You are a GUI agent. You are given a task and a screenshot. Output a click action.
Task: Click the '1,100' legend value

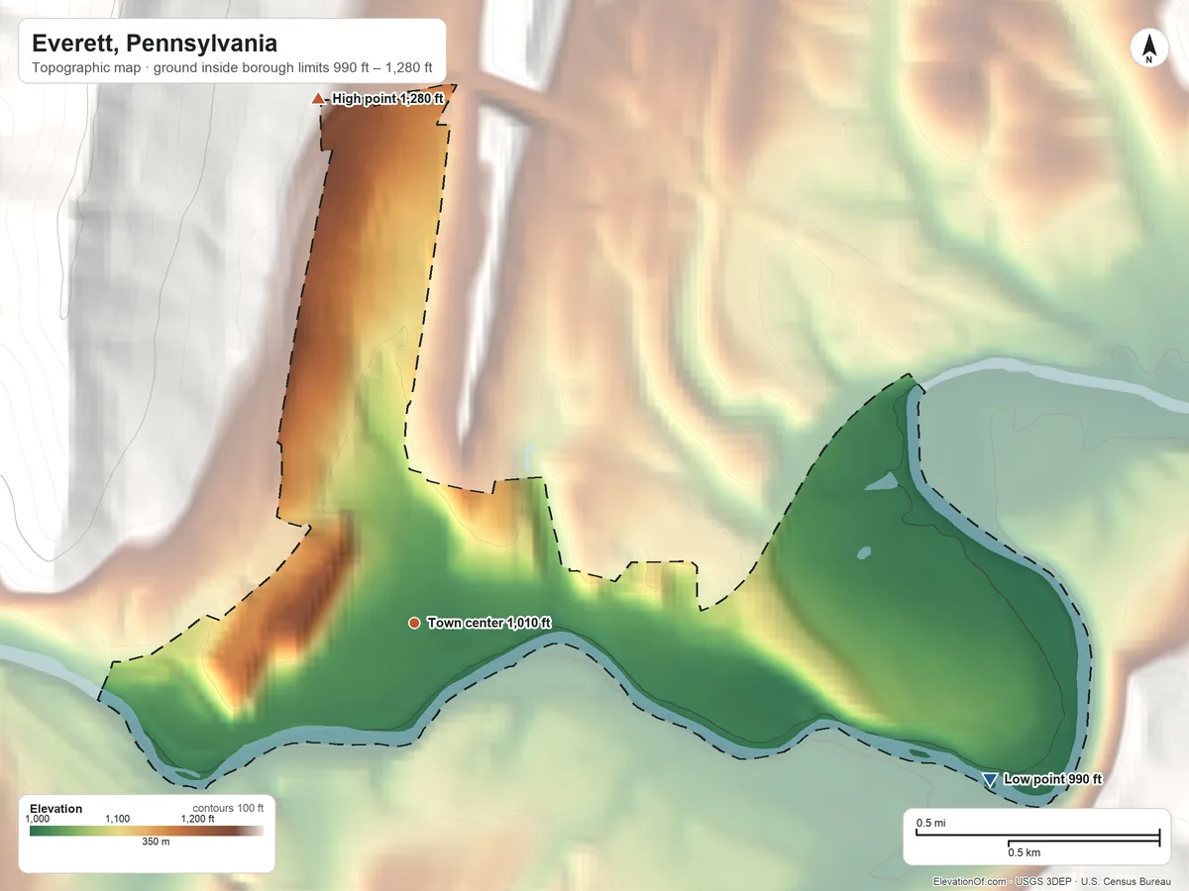[118, 820]
